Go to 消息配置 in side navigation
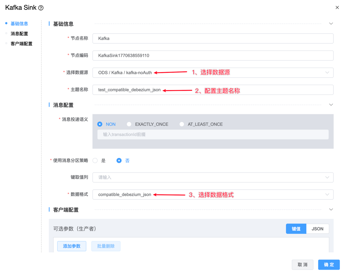 click(19, 33)
